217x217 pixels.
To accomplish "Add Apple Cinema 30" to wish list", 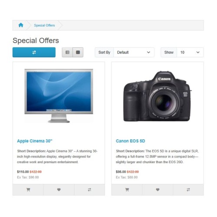I will [x=59, y=190].
